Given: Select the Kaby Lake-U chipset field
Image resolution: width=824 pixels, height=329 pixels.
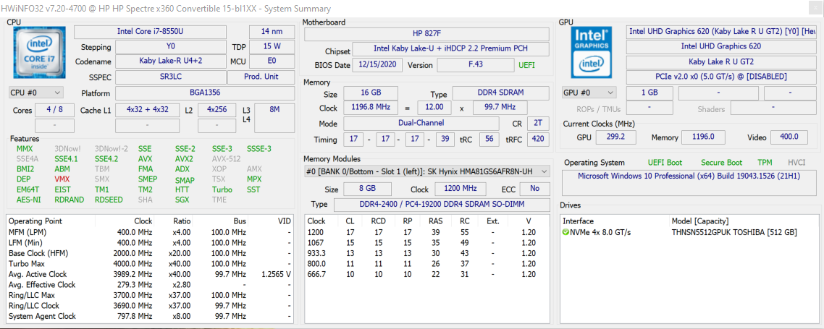Looking at the screenshot, I should pos(451,48).
